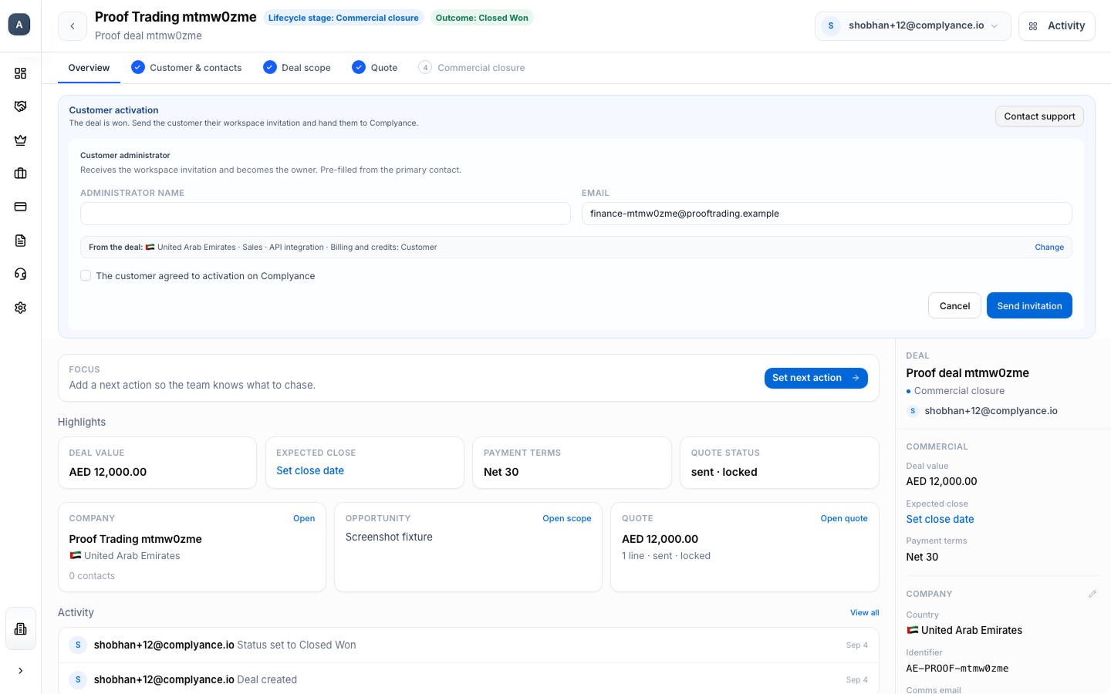This screenshot has width=1111, height=694.
Task: Open the Quote tab
Action: click(x=375, y=68)
